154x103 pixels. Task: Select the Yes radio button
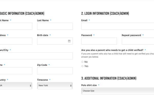click(x=82, y=66)
